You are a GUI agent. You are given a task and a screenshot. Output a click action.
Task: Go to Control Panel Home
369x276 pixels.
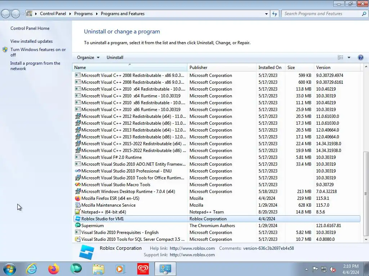[x=30, y=28]
